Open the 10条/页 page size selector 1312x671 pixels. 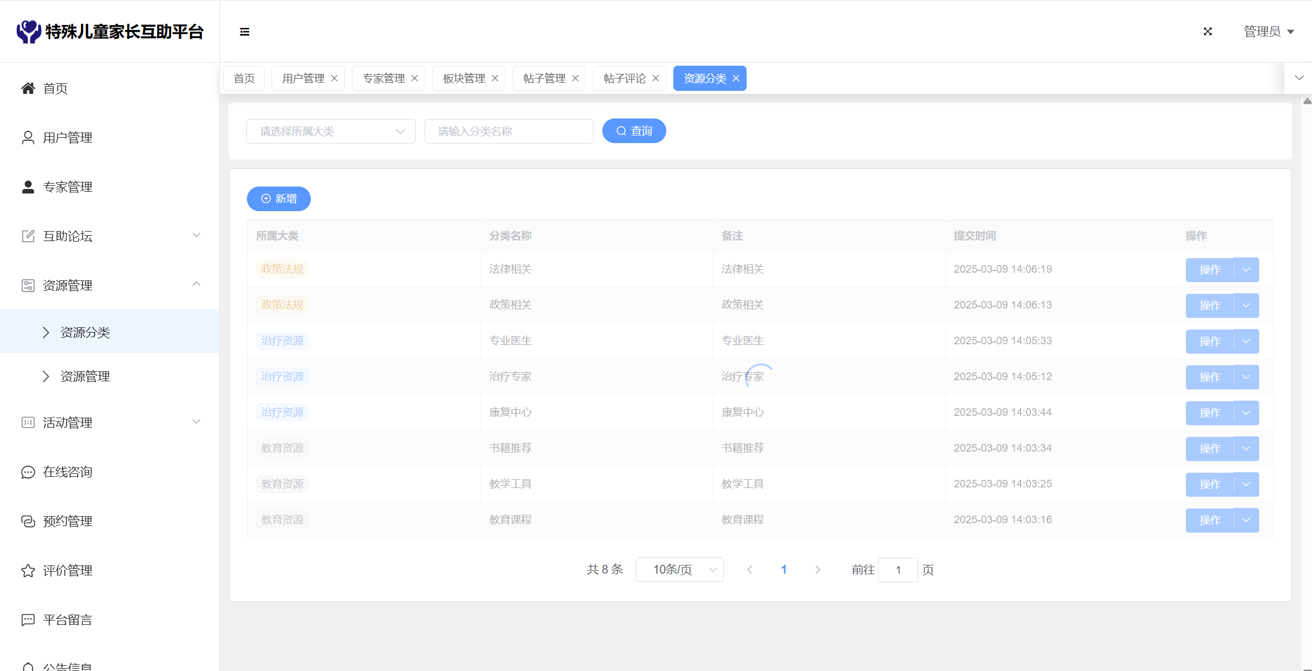pyautogui.click(x=679, y=570)
